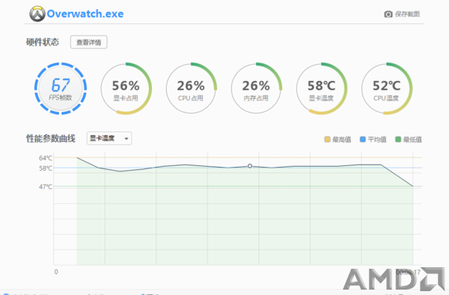Click the 56% GPU usage gauge

(x=126, y=89)
